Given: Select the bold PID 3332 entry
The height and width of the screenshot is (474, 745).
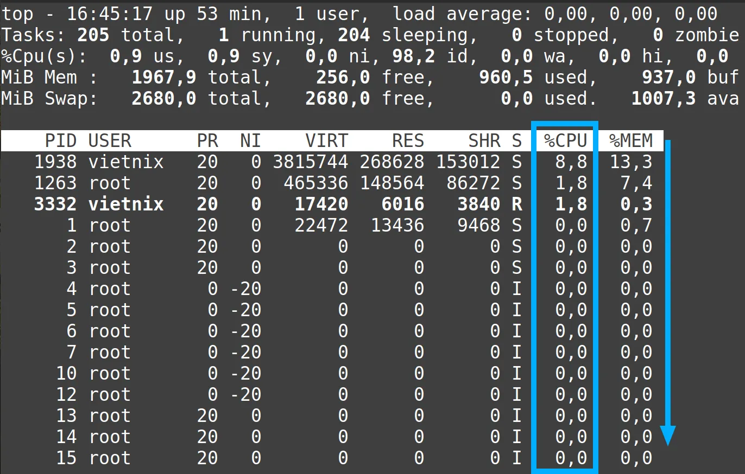Looking at the screenshot, I should [x=55, y=204].
